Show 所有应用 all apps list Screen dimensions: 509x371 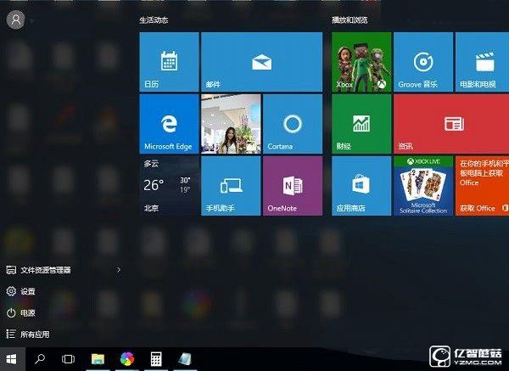34,334
